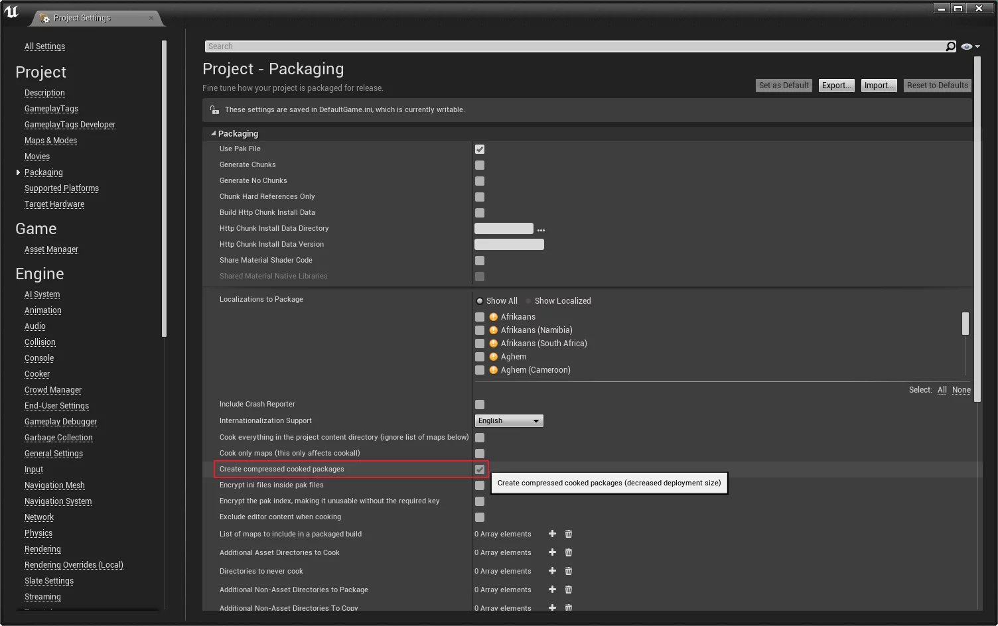Add element to List of maps array

[x=552, y=534]
